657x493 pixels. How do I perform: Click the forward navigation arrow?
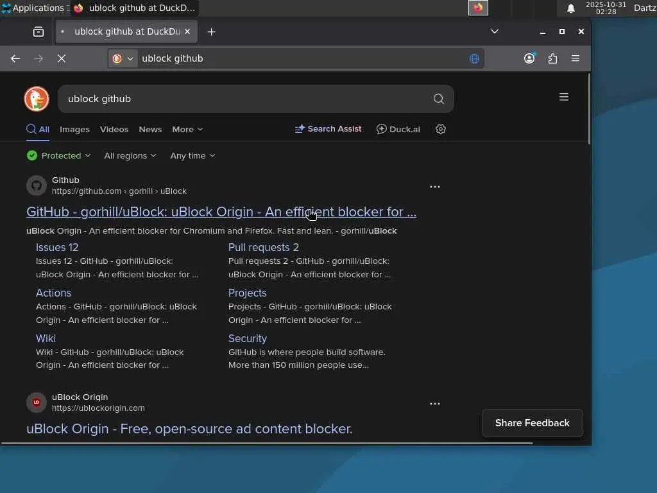(38, 58)
